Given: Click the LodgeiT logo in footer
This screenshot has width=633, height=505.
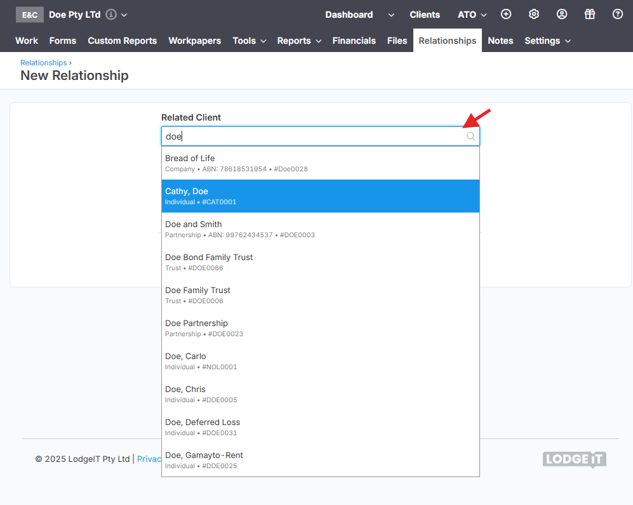Looking at the screenshot, I should click(x=575, y=459).
